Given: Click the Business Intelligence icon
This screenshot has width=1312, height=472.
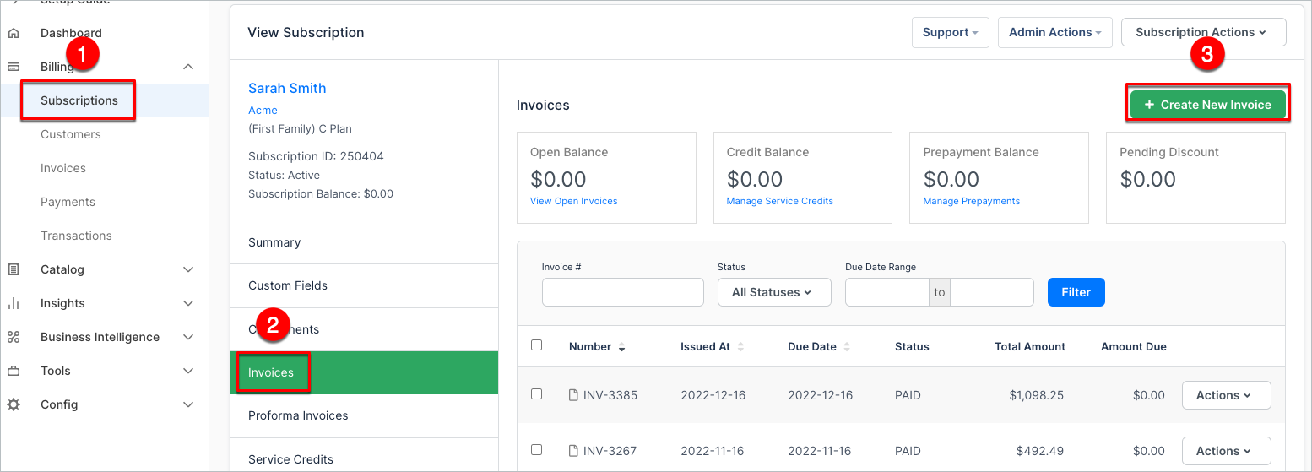Looking at the screenshot, I should pyautogui.click(x=14, y=337).
